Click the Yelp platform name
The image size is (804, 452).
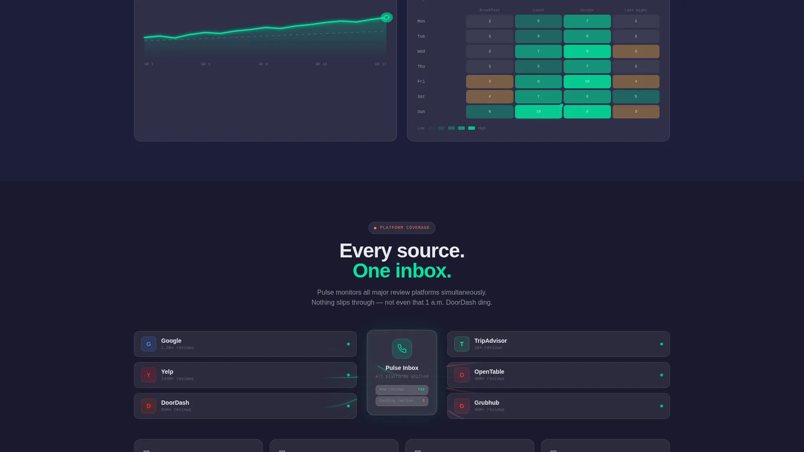pyautogui.click(x=167, y=372)
